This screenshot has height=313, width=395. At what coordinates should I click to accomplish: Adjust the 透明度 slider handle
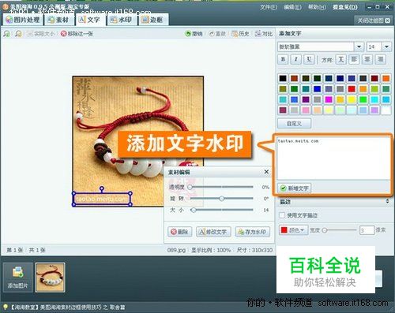click(190, 187)
